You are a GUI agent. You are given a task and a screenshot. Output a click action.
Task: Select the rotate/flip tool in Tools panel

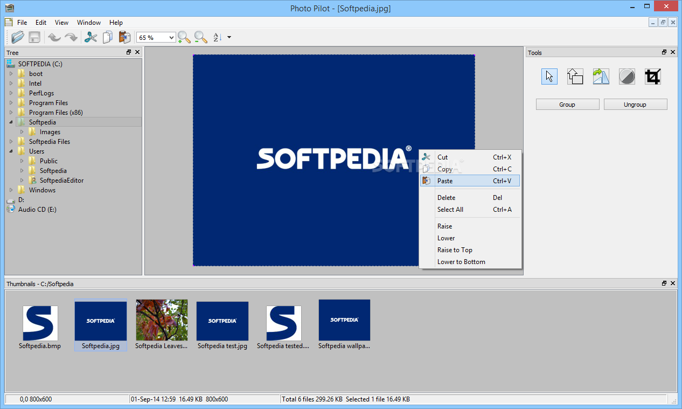coord(601,77)
